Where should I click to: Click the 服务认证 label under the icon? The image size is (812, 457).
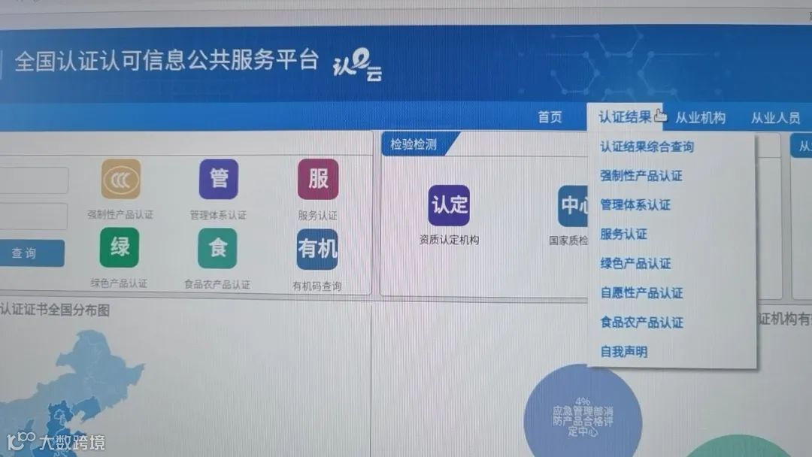pos(317,215)
